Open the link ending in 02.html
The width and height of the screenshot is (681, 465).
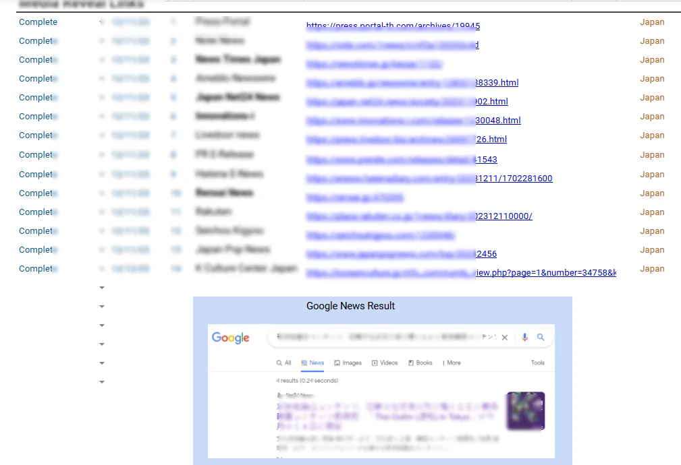tap(407, 102)
